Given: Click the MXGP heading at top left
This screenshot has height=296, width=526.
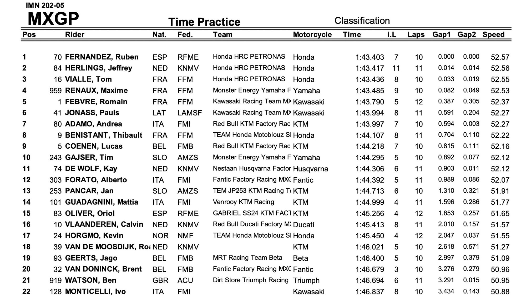Looking at the screenshot, I should (x=53, y=18).
